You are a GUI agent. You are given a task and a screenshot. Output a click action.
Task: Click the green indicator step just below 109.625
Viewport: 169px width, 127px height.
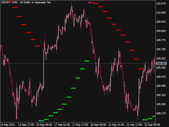[87, 61]
